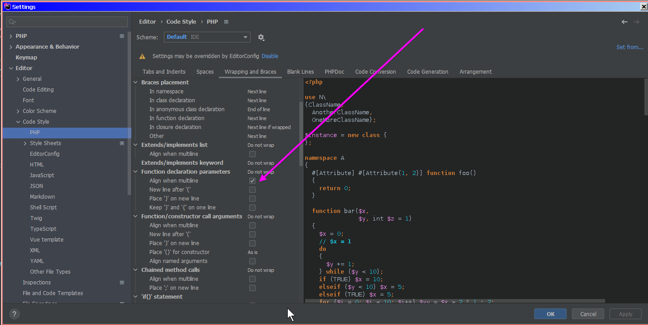Click the project icon on Inspections row
The height and width of the screenshot is (325, 648).
[122, 283]
